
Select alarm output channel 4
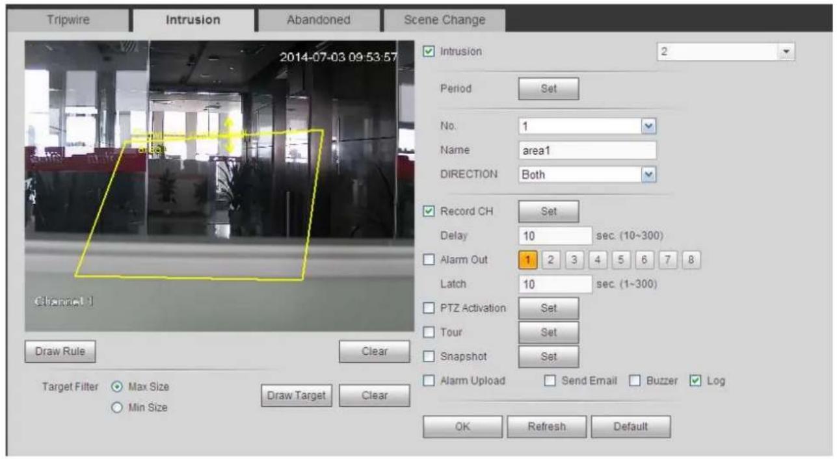coord(599,261)
